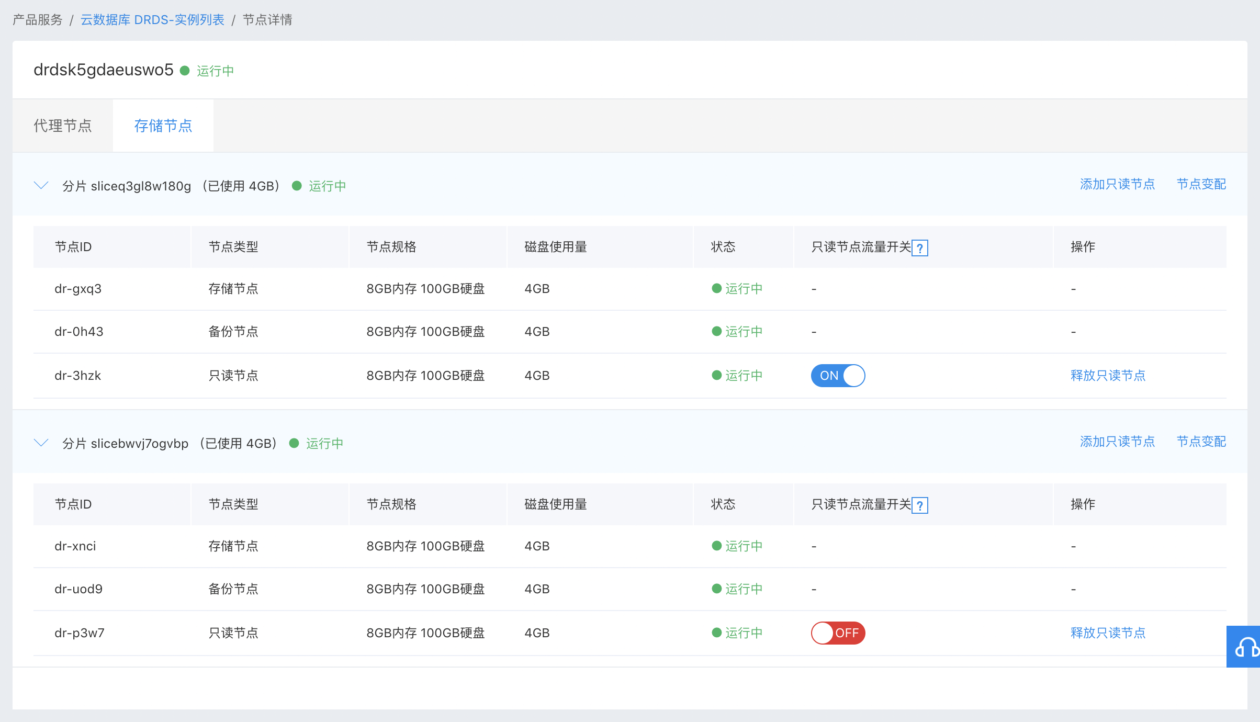Click help icon in first shard's traffic switch header
This screenshot has width=1260, height=722.
pos(919,248)
